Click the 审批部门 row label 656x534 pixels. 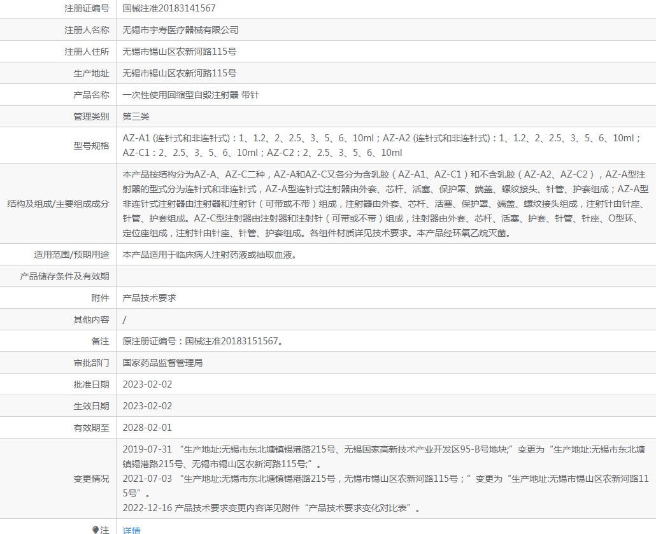coord(91,363)
